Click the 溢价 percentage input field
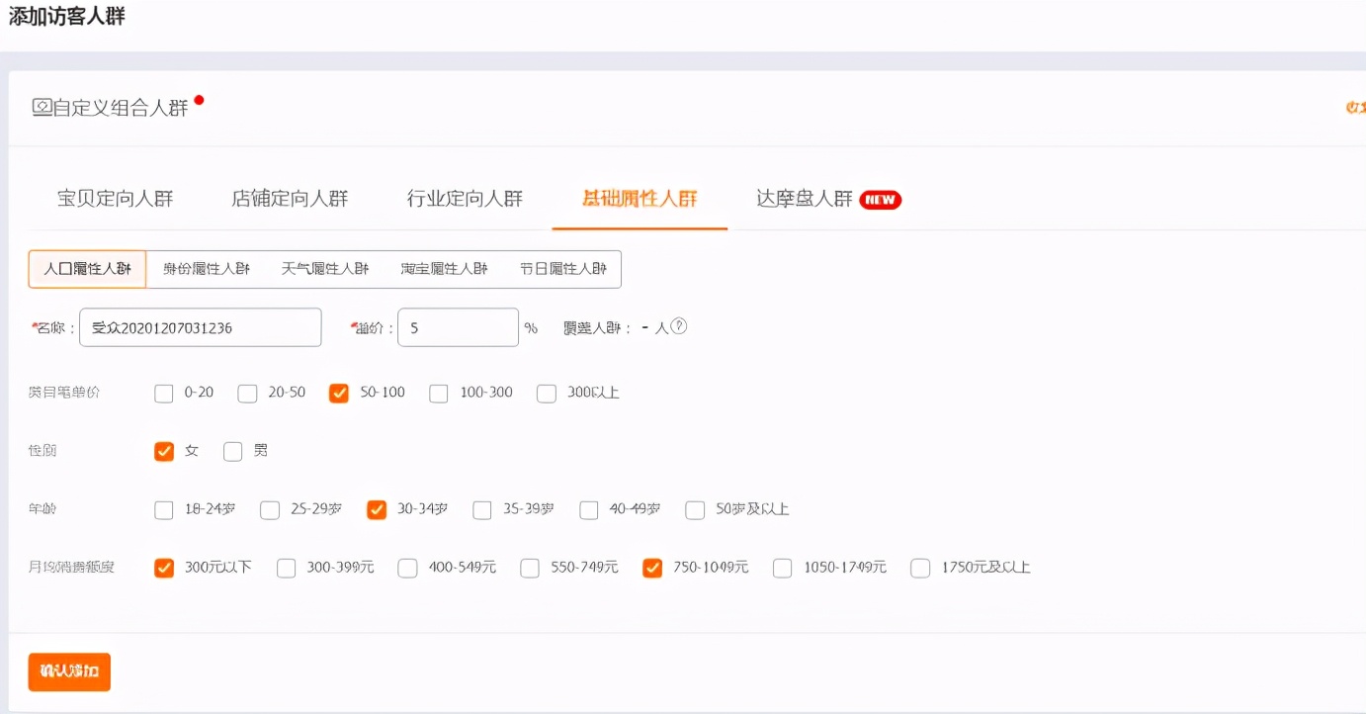Viewport: 1366px width, 714px height. pos(457,326)
